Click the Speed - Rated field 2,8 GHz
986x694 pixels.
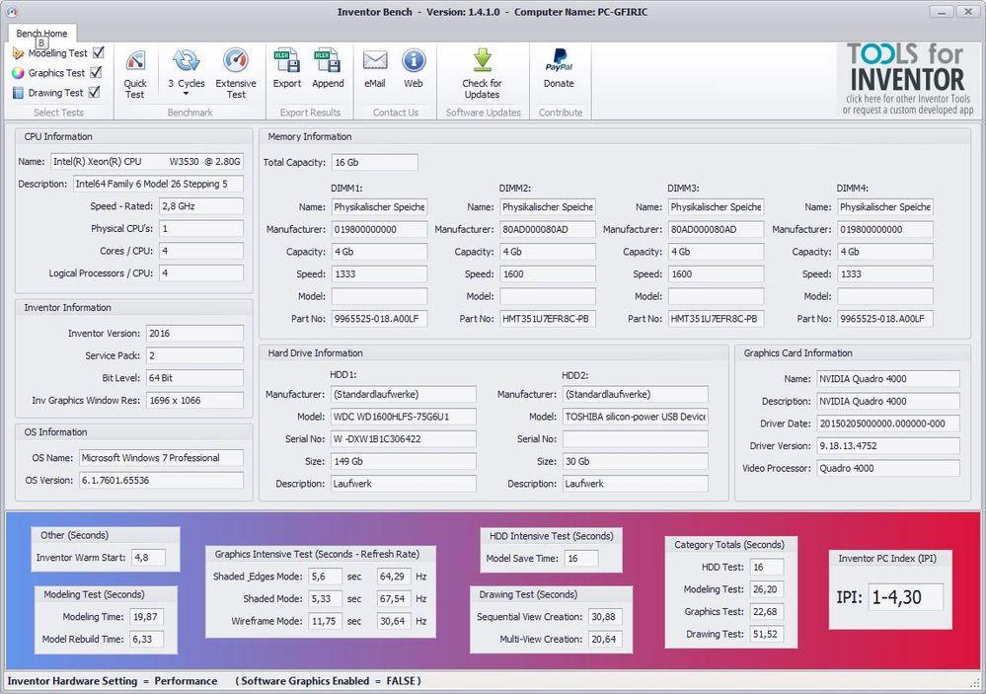tap(201, 206)
